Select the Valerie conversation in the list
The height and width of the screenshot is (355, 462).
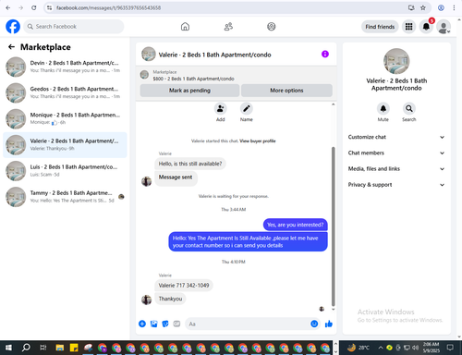point(65,145)
